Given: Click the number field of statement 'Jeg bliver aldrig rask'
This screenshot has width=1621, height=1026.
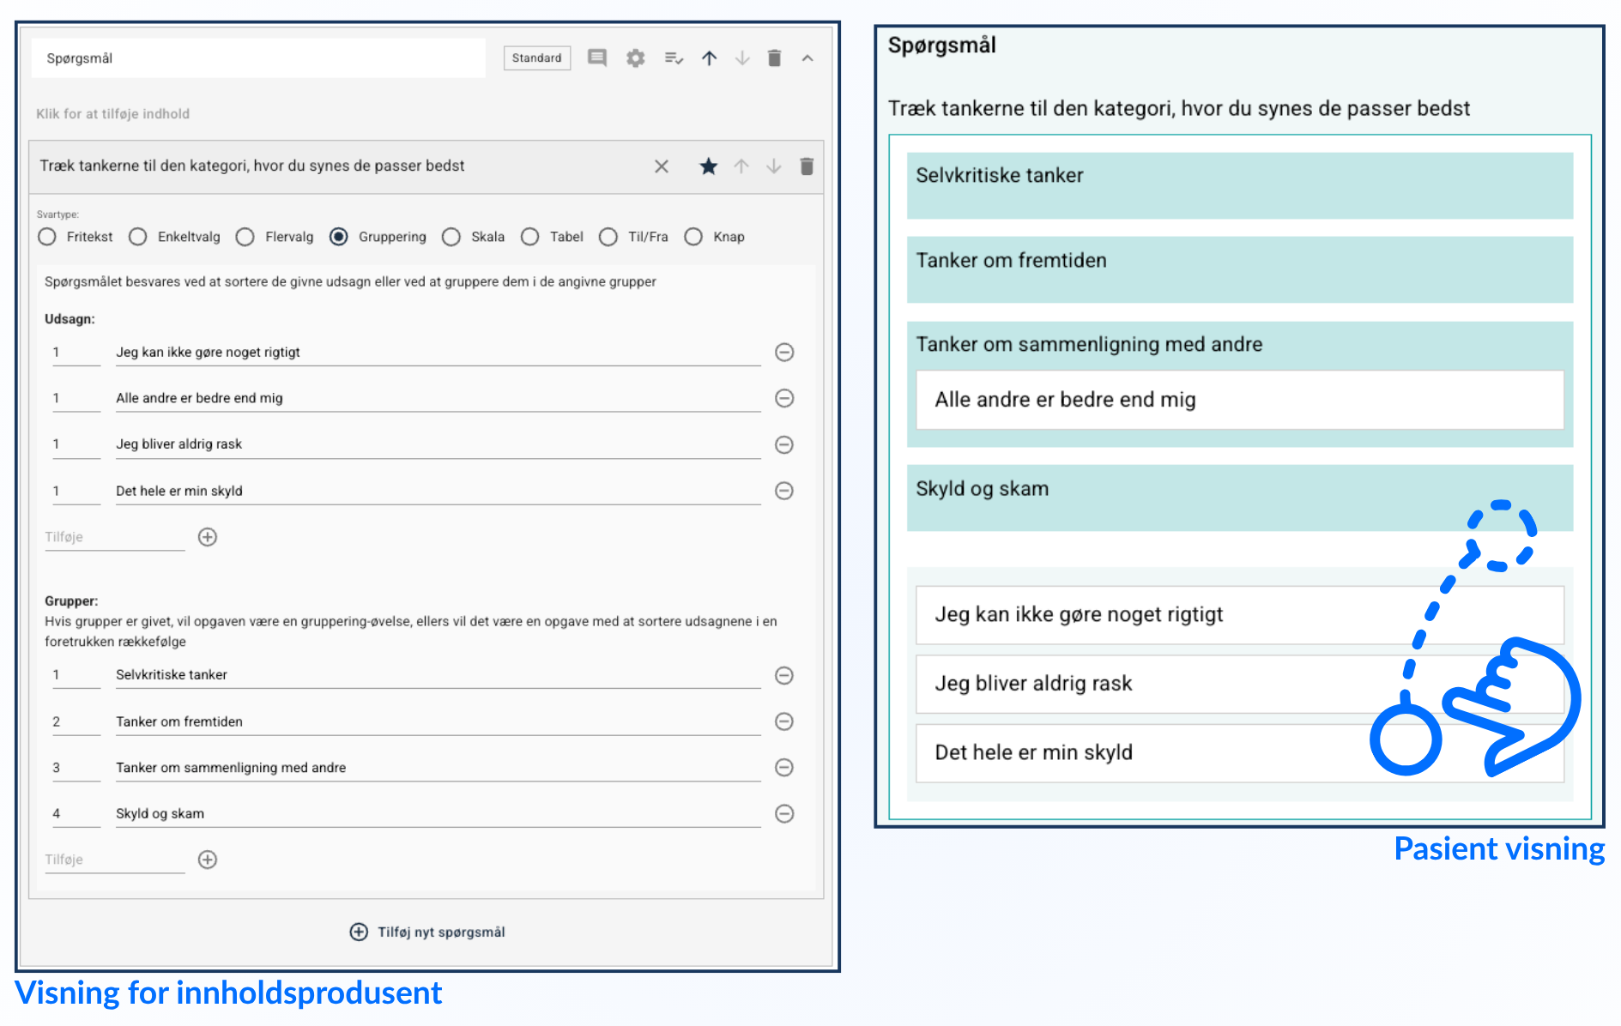Looking at the screenshot, I should [76, 444].
